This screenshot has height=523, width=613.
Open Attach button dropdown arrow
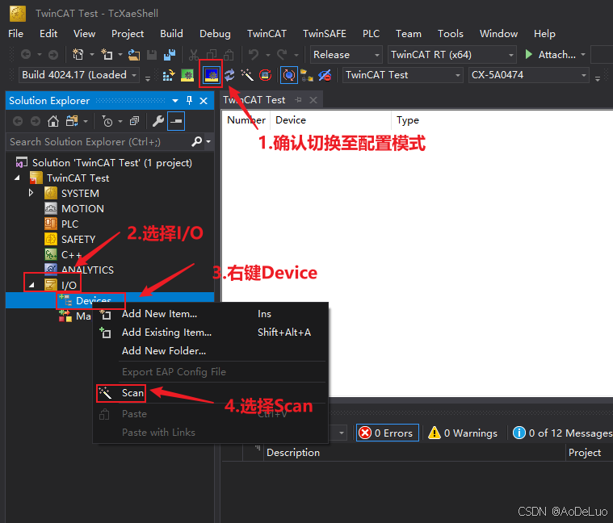coord(583,55)
